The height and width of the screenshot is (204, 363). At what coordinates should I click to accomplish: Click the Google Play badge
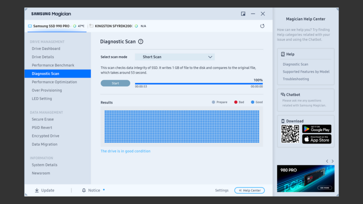317,129
